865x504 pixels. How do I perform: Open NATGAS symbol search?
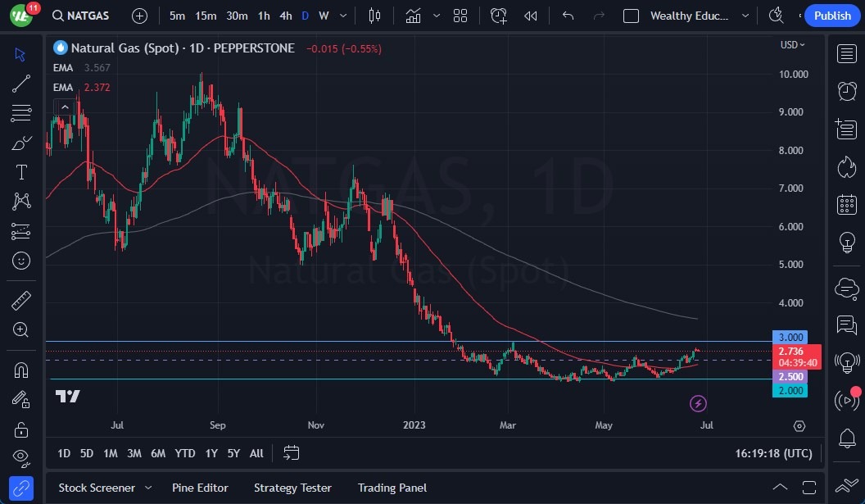(x=80, y=16)
